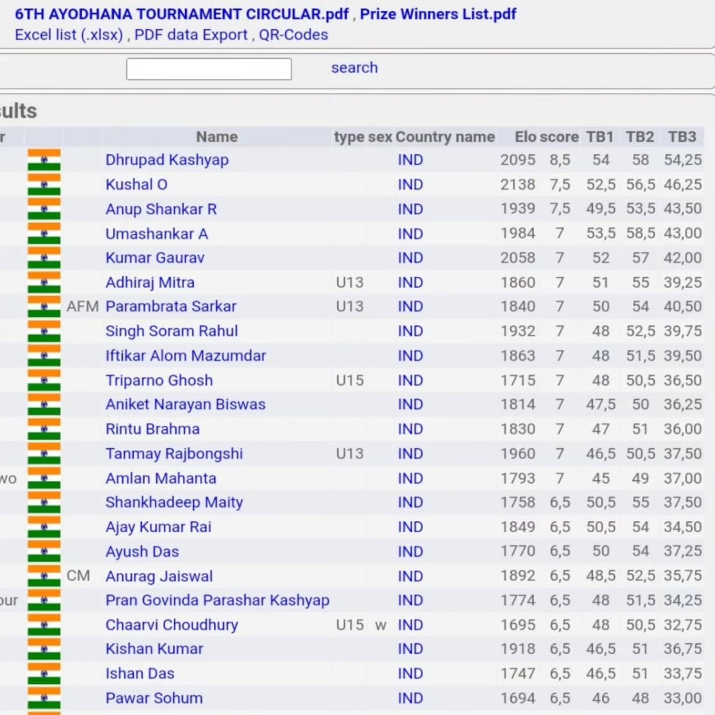Image resolution: width=715 pixels, height=715 pixels.
Task: Open player Parambrata Sarkar
Action: coord(171,306)
